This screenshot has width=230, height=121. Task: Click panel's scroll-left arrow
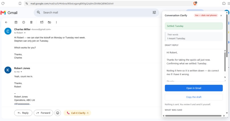pos(164,116)
